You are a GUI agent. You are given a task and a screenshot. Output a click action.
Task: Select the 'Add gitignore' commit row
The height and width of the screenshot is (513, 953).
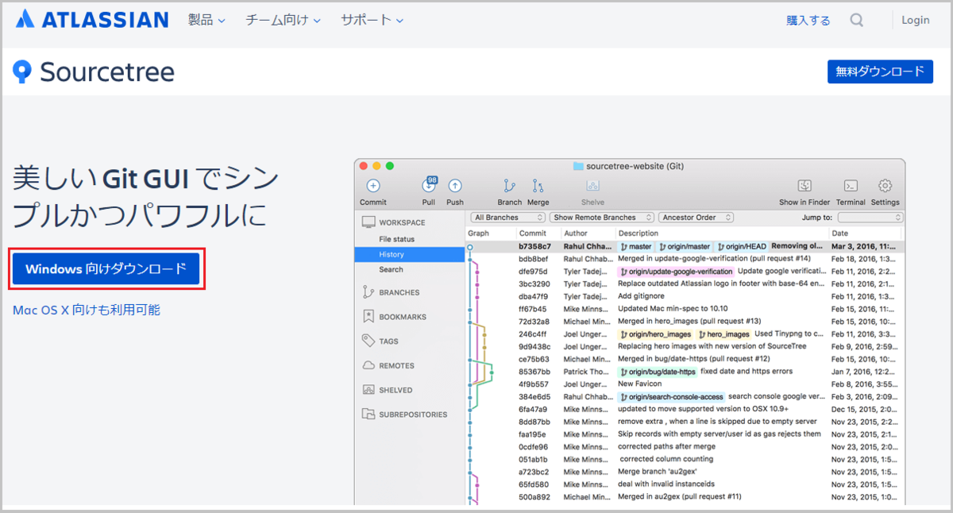pyautogui.click(x=685, y=296)
